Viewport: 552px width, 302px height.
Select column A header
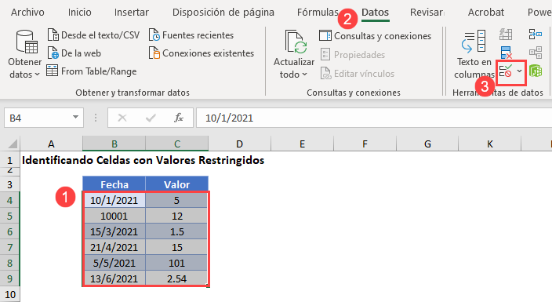(52, 144)
